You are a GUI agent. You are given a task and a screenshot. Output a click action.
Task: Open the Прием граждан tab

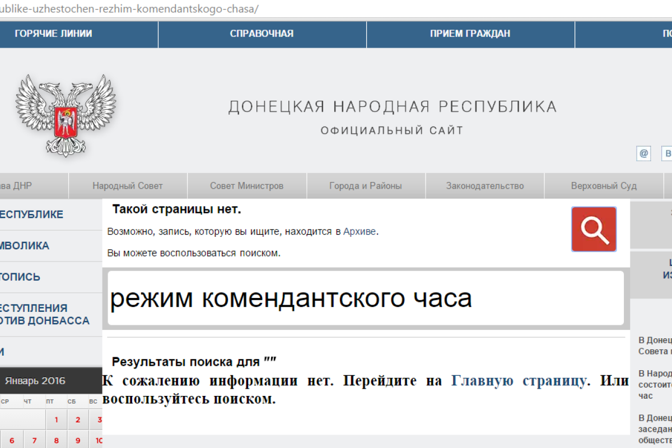pyautogui.click(x=470, y=34)
